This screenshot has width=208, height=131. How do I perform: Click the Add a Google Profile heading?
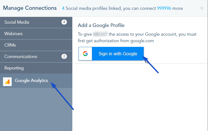101,25
